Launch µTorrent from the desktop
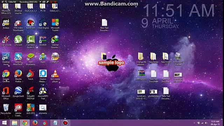The width and height of the screenshot is (224, 126). click(18, 41)
